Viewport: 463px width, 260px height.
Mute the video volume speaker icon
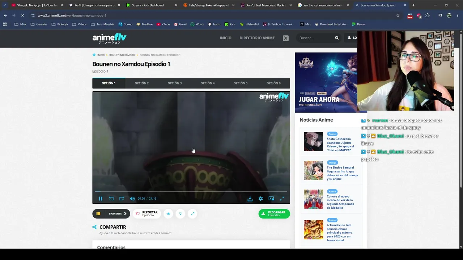132,199
